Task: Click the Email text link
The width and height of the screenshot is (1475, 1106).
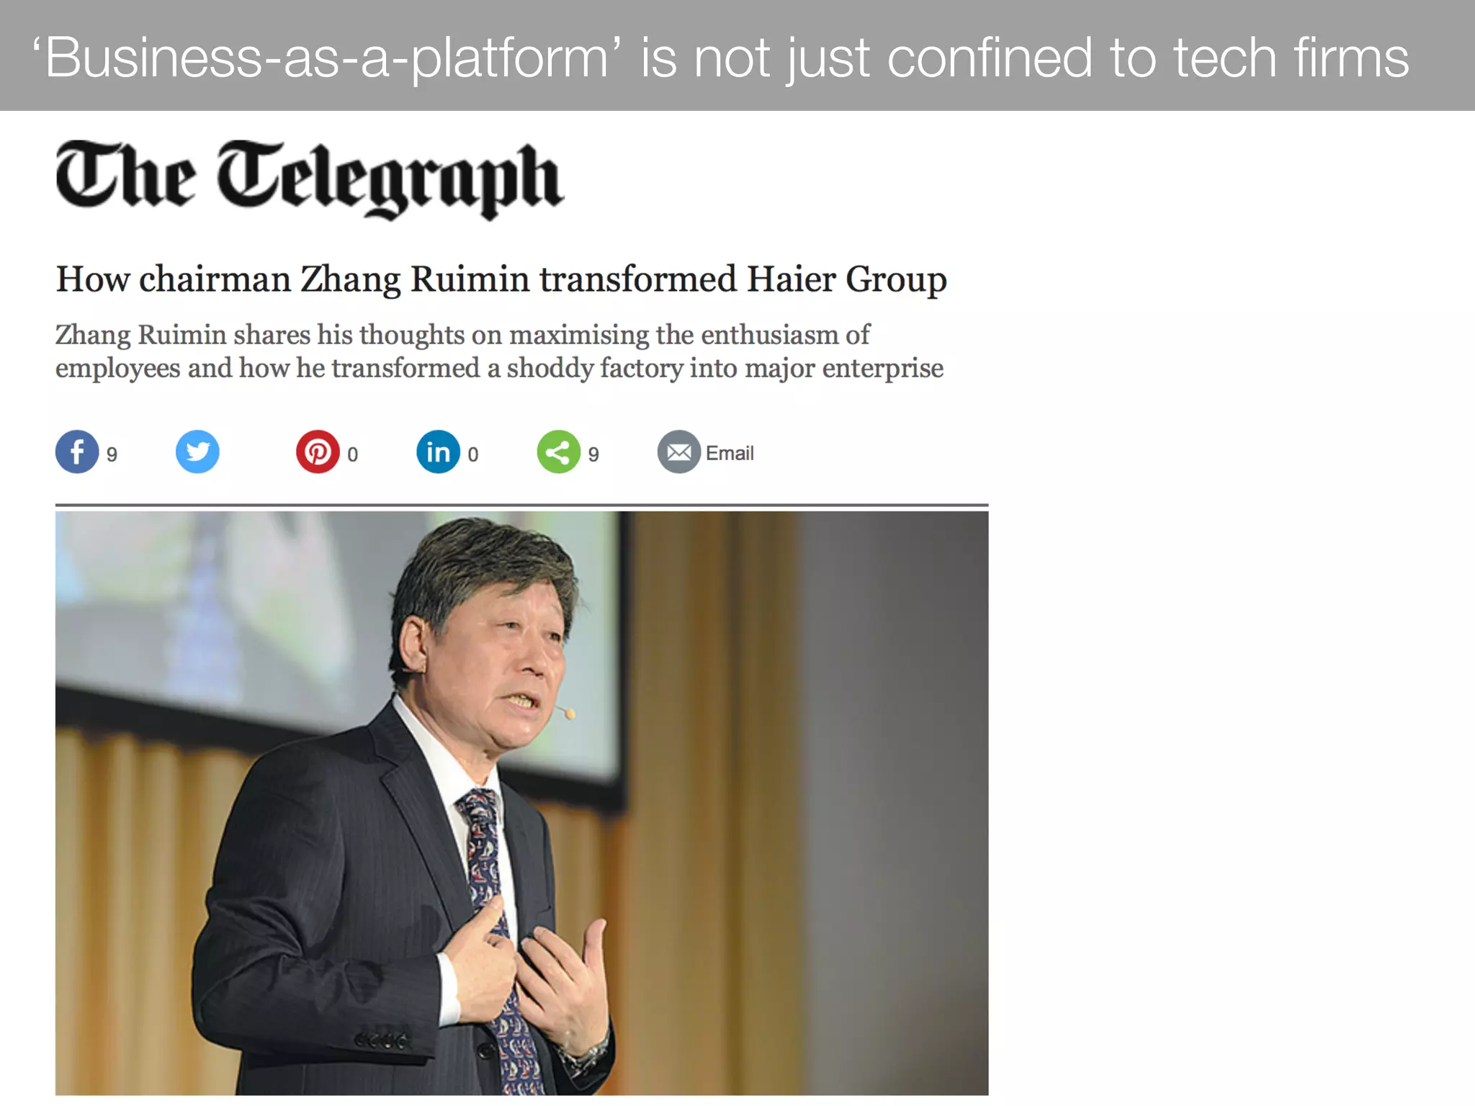Action: point(730,453)
